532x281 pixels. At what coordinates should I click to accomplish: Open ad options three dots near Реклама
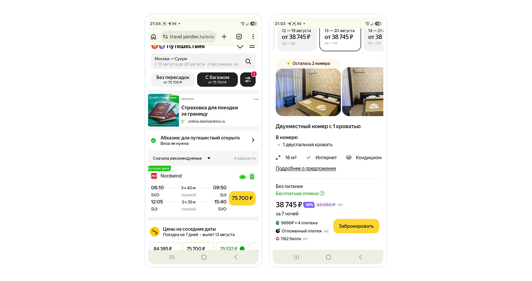click(256, 99)
